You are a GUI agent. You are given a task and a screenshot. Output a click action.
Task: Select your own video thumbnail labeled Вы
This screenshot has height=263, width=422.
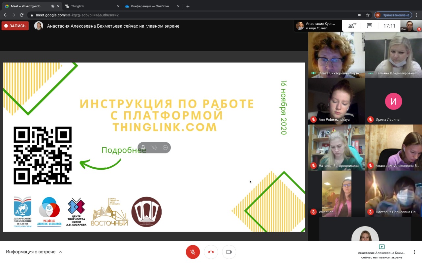click(411, 26)
